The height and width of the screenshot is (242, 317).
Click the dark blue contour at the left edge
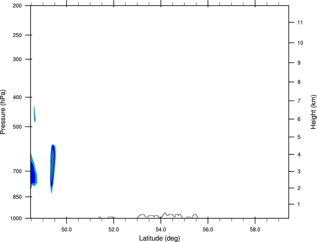pyautogui.click(x=33, y=173)
